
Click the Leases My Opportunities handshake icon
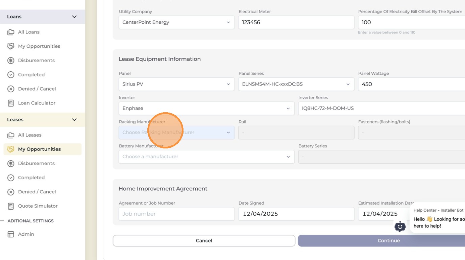[11, 149]
